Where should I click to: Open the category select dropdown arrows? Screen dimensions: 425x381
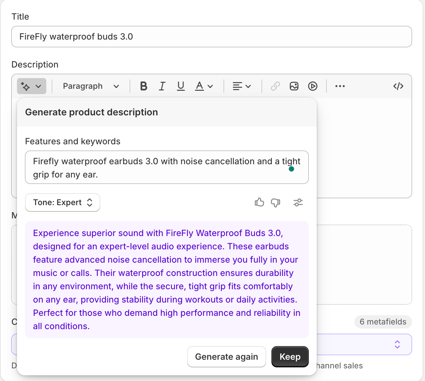(397, 344)
